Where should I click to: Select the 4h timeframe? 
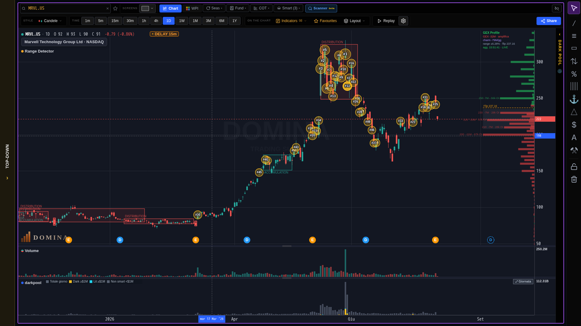[156, 21]
